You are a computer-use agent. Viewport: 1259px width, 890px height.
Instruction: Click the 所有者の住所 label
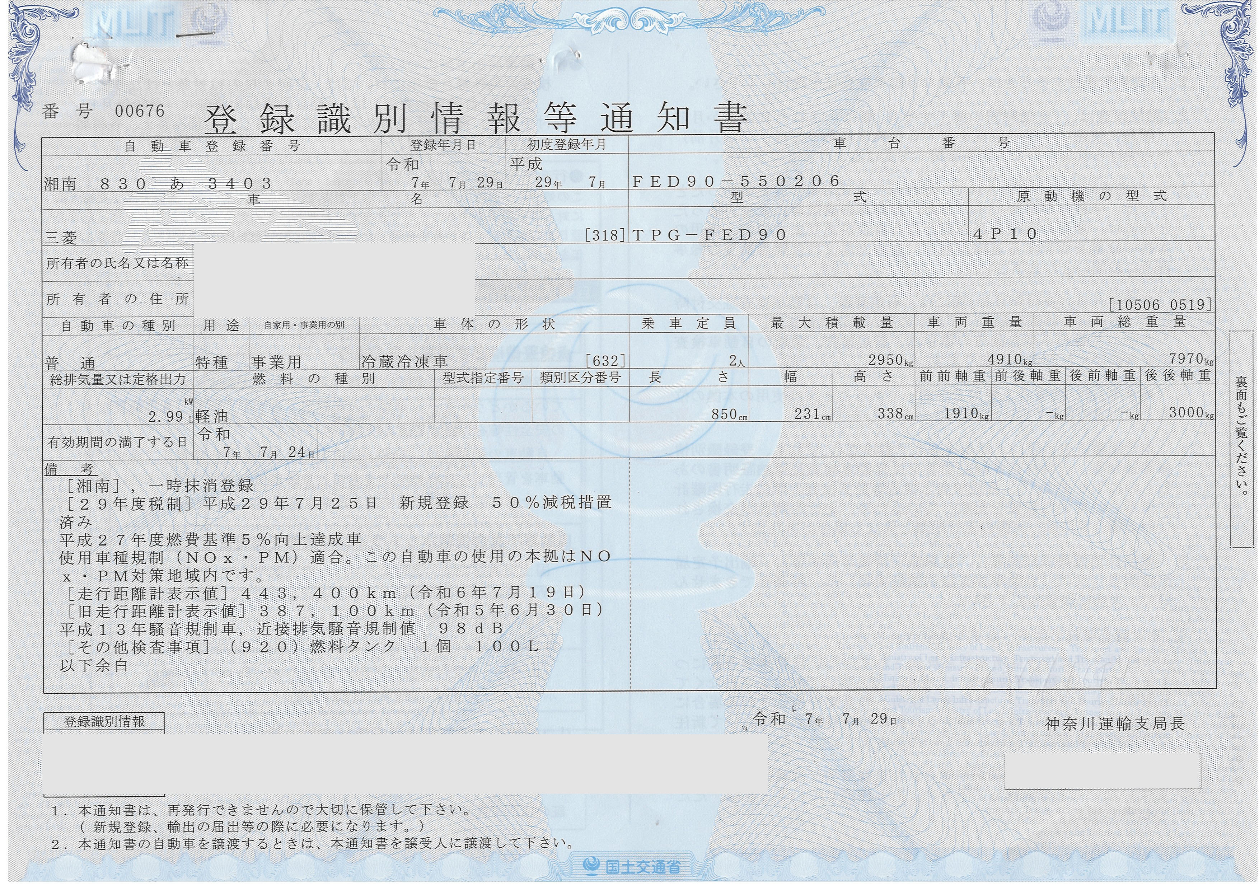click(x=117, y=299)
